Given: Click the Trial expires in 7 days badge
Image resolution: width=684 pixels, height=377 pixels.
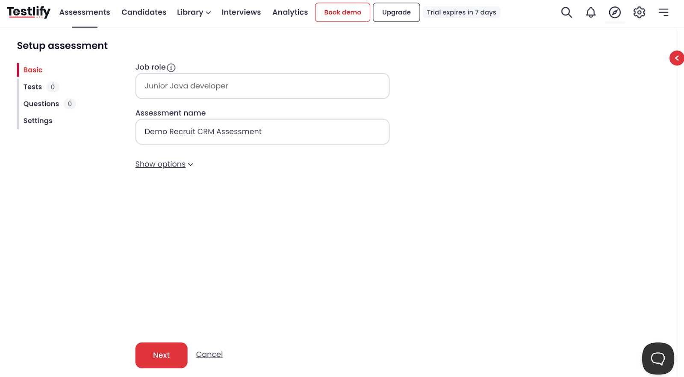Looking at the screenshot, I should pyautogui.click(x=461, y=12).
